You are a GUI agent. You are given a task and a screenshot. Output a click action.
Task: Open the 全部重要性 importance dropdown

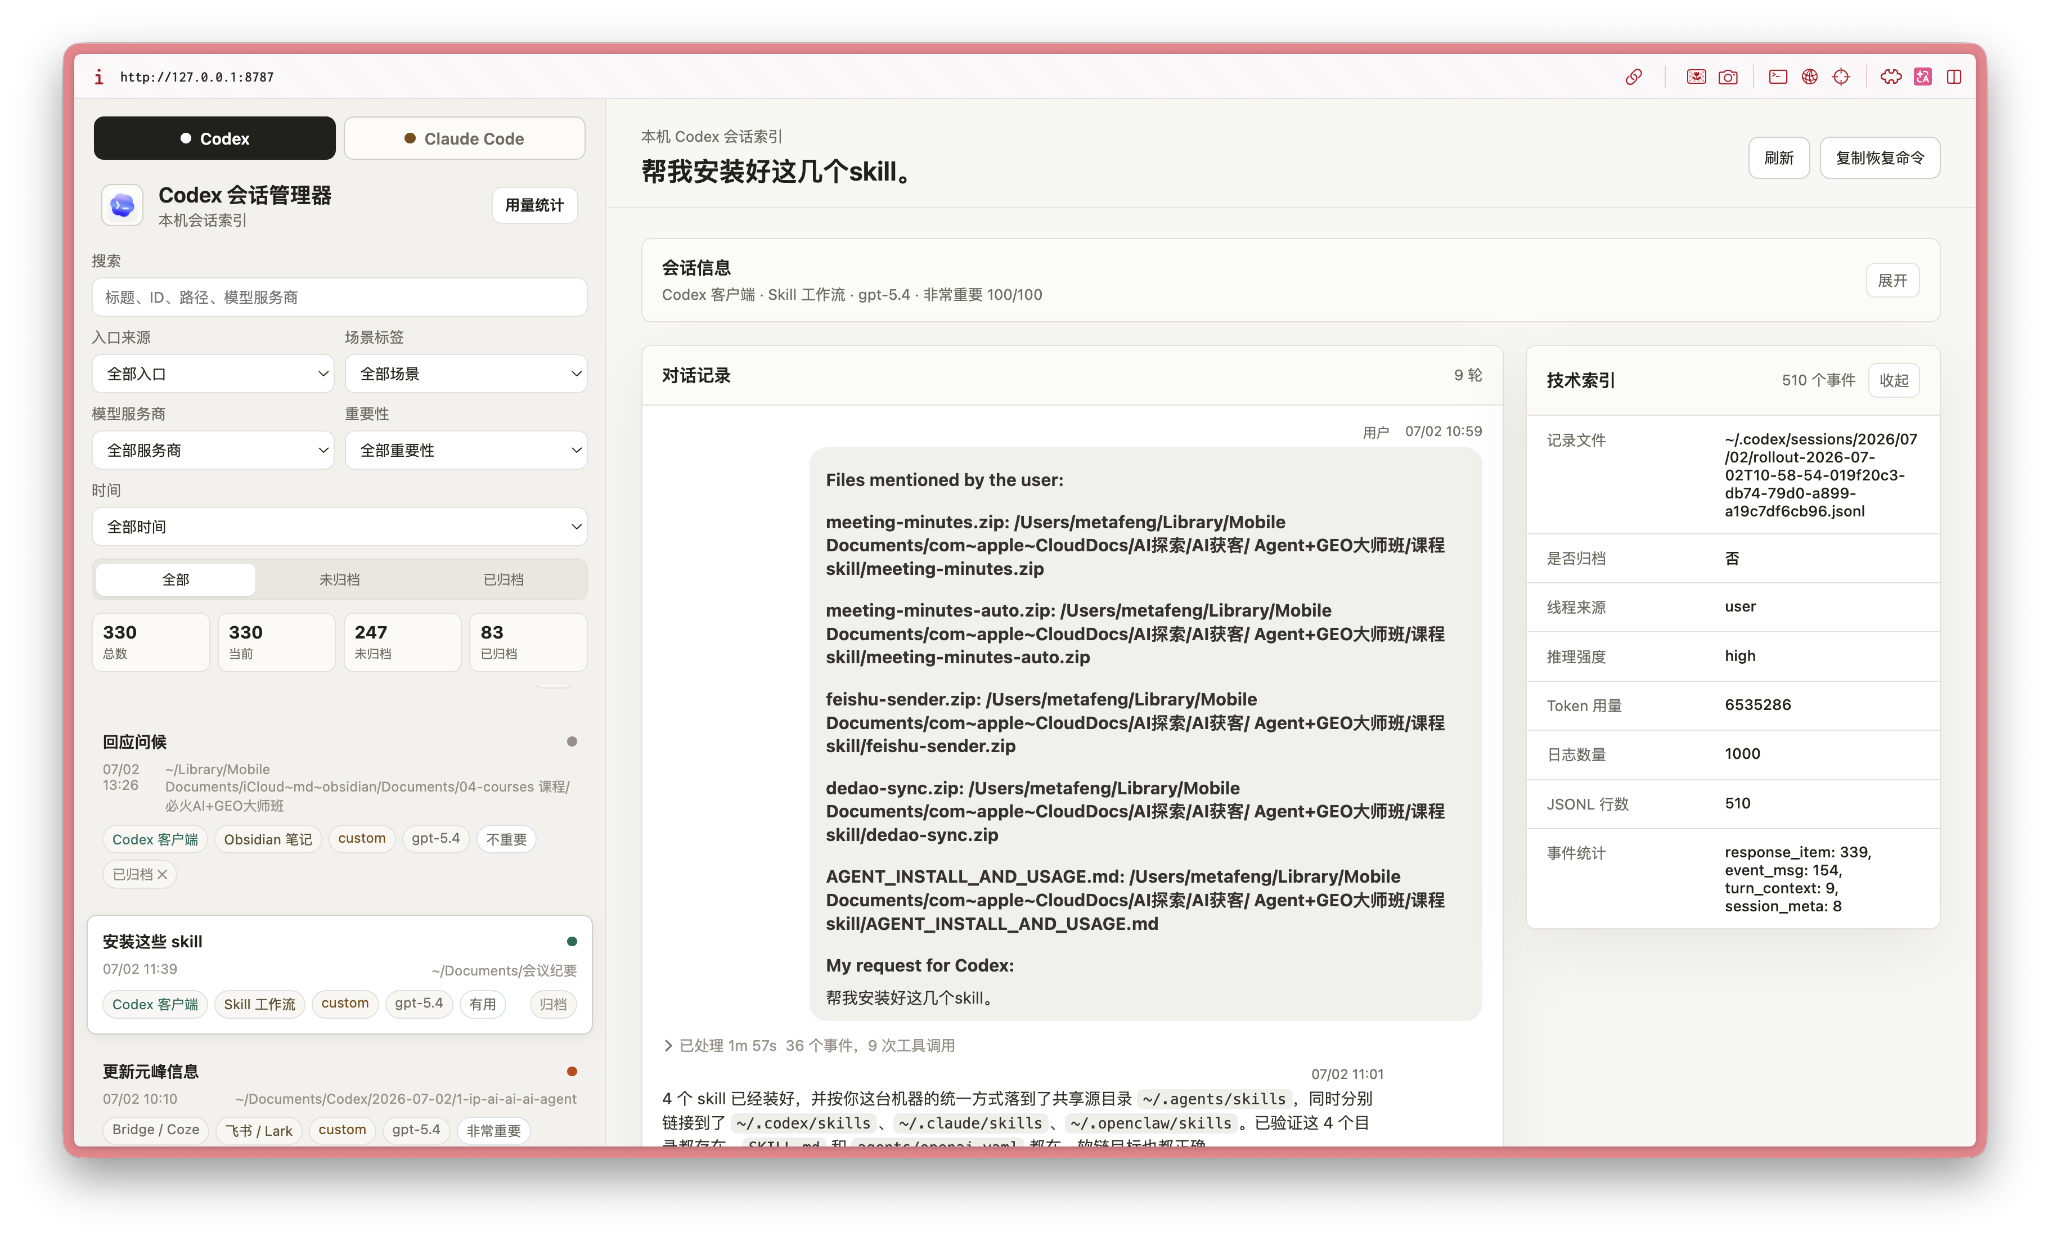point(466,451)
